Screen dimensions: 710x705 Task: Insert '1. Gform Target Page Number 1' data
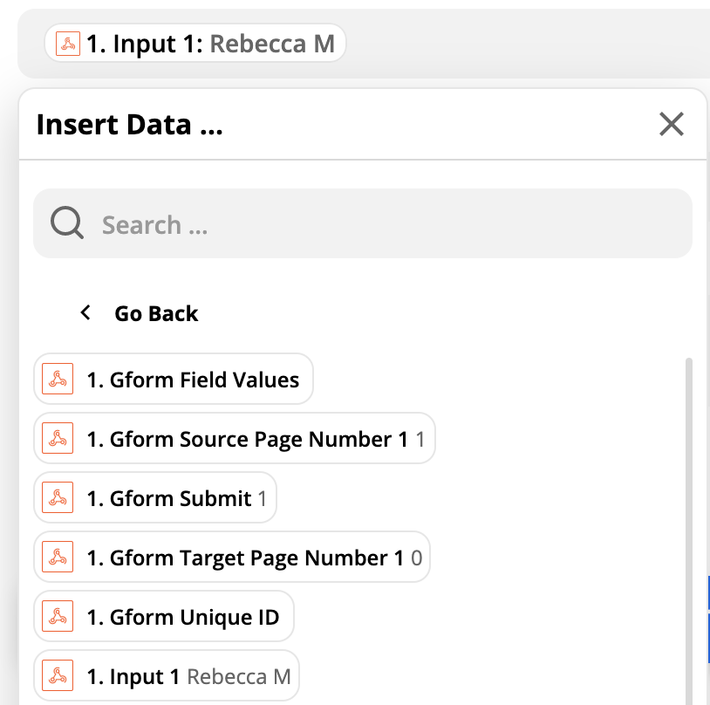232,557
